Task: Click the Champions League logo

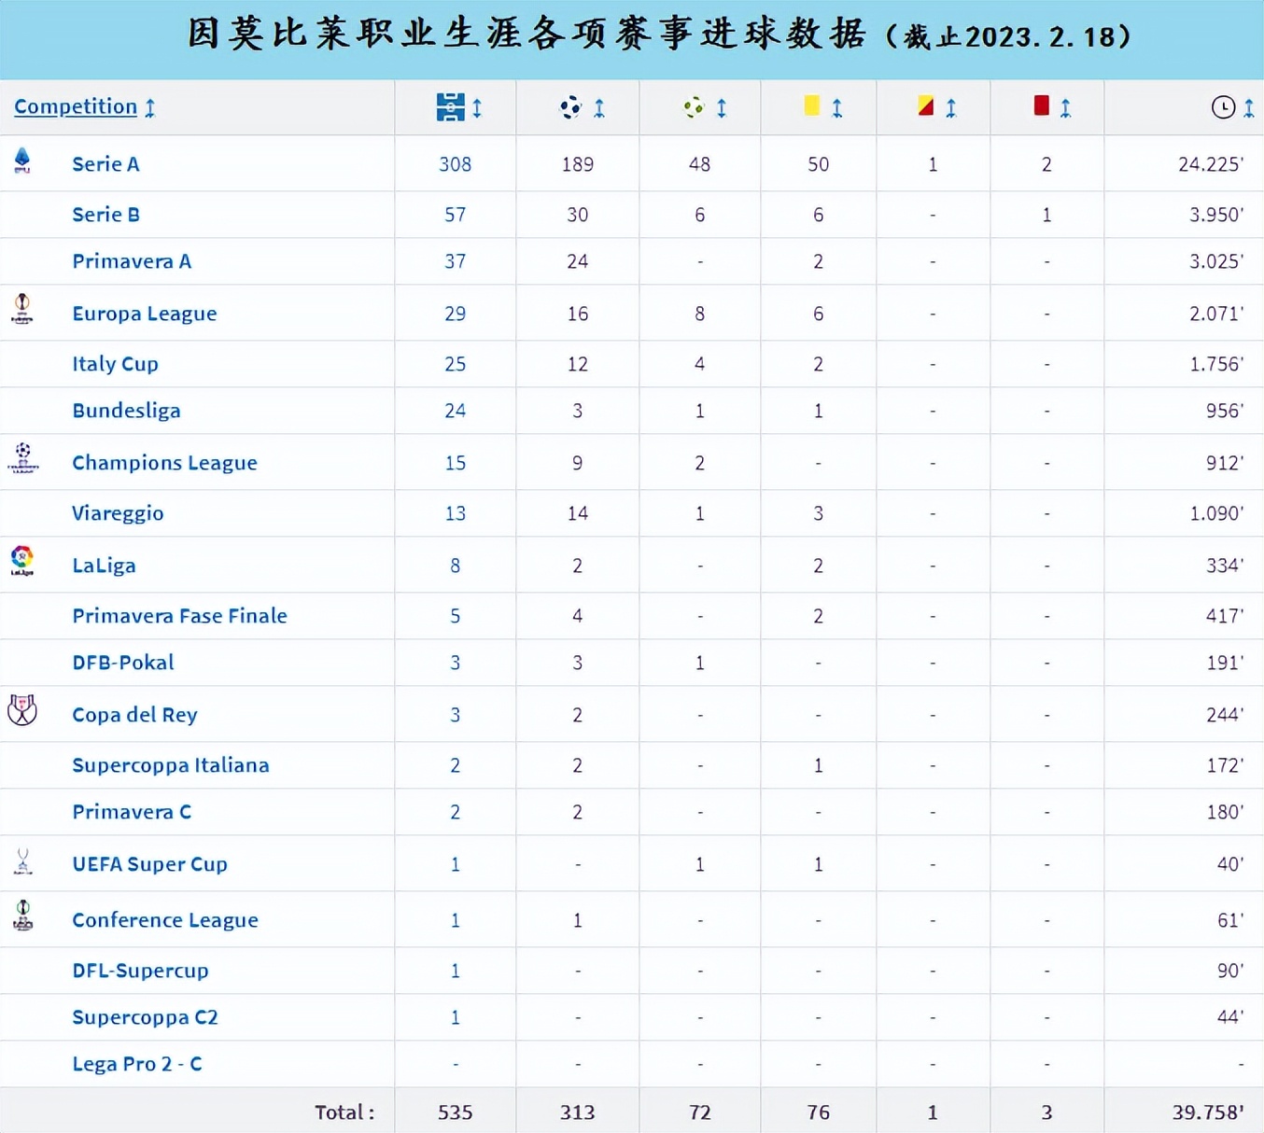Action: (x=22, y=458)
